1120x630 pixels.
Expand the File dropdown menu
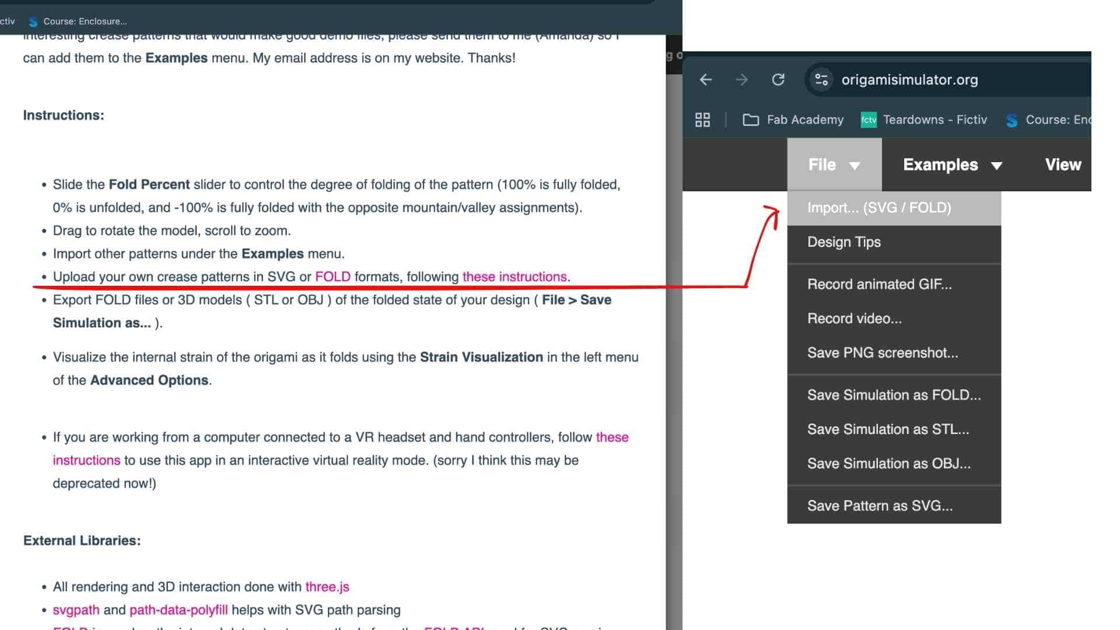pyautogui.click(x=834, y=164)
